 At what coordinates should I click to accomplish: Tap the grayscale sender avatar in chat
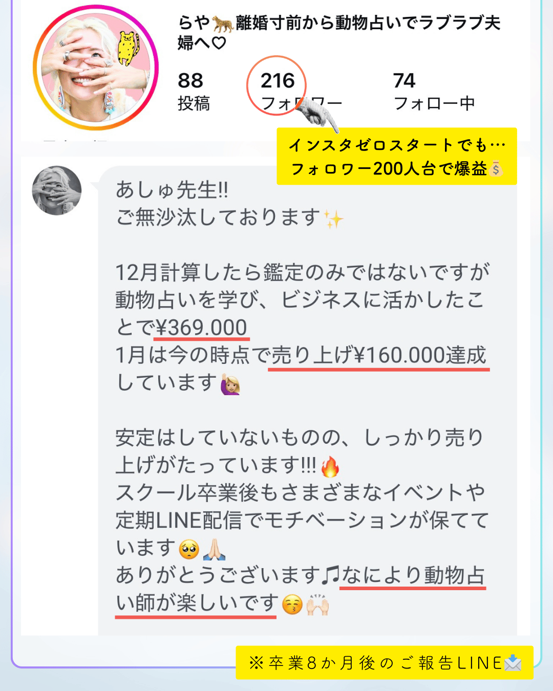57,190
